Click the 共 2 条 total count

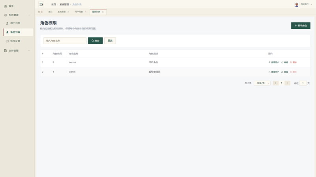tap(248, 83)
